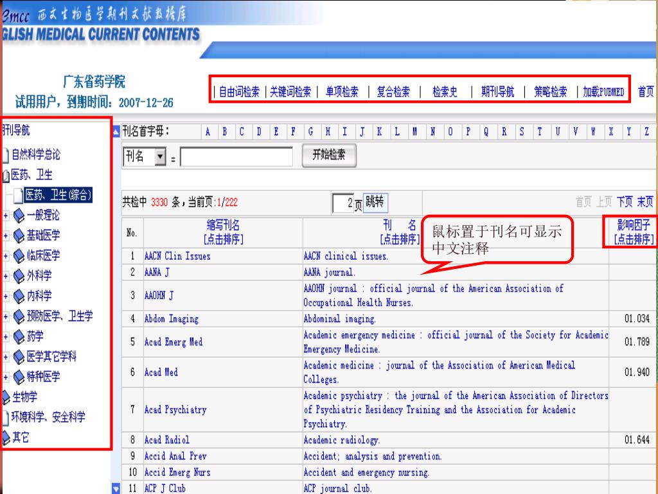Go to 下页 next page
This screenshot has height=494, width=658.
[x=625, y=202]
